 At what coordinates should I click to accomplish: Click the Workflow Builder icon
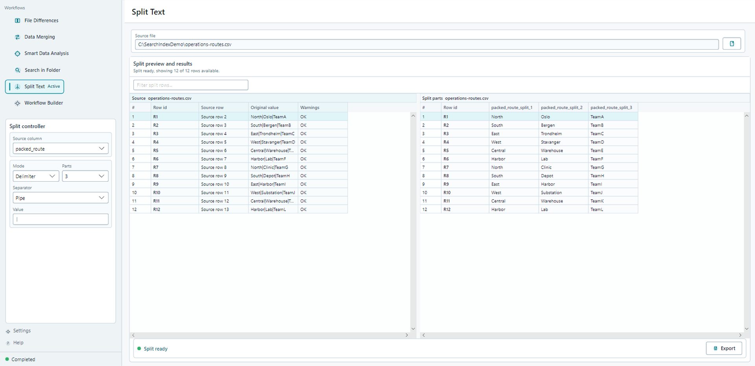click(17, 103)
